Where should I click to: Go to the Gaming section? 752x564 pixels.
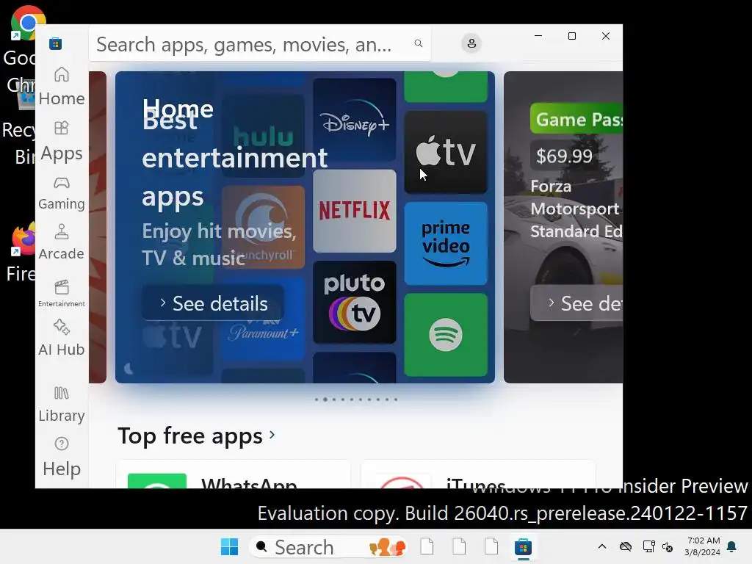tap(62, 194)
